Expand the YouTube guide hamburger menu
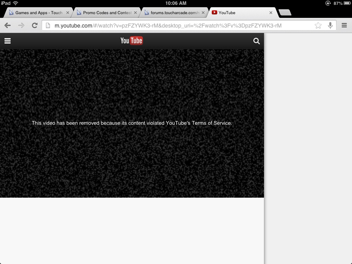The width and height of the screenshot is (352, 264). [8, 41]
